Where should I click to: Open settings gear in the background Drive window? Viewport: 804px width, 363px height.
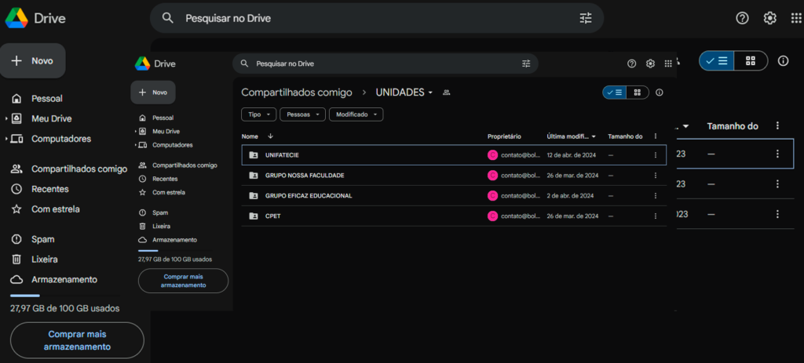[x=769, y=19]
